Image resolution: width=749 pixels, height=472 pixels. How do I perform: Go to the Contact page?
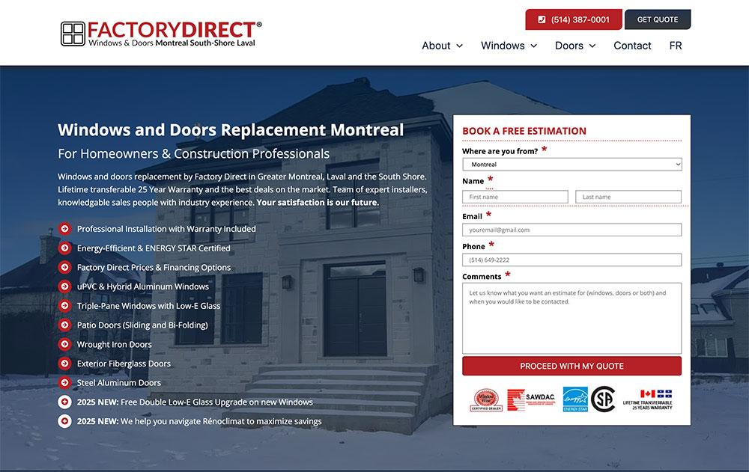pyautogui.click(x=632, y=46)
